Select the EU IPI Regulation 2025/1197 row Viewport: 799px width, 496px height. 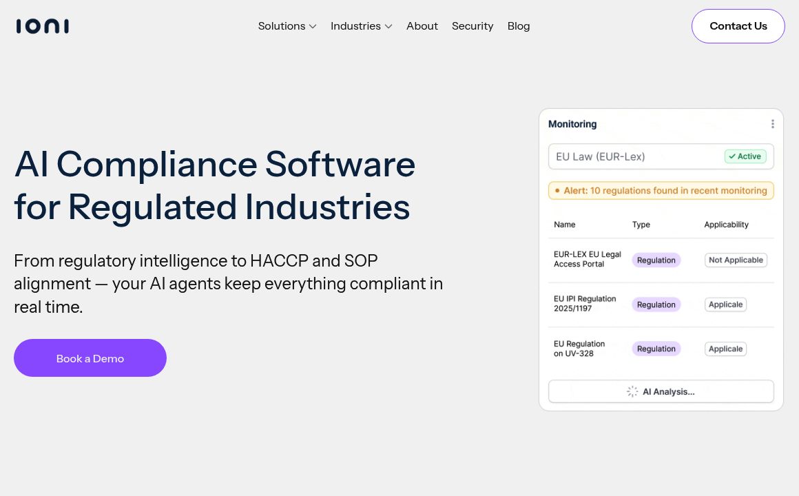pos(585,304)
